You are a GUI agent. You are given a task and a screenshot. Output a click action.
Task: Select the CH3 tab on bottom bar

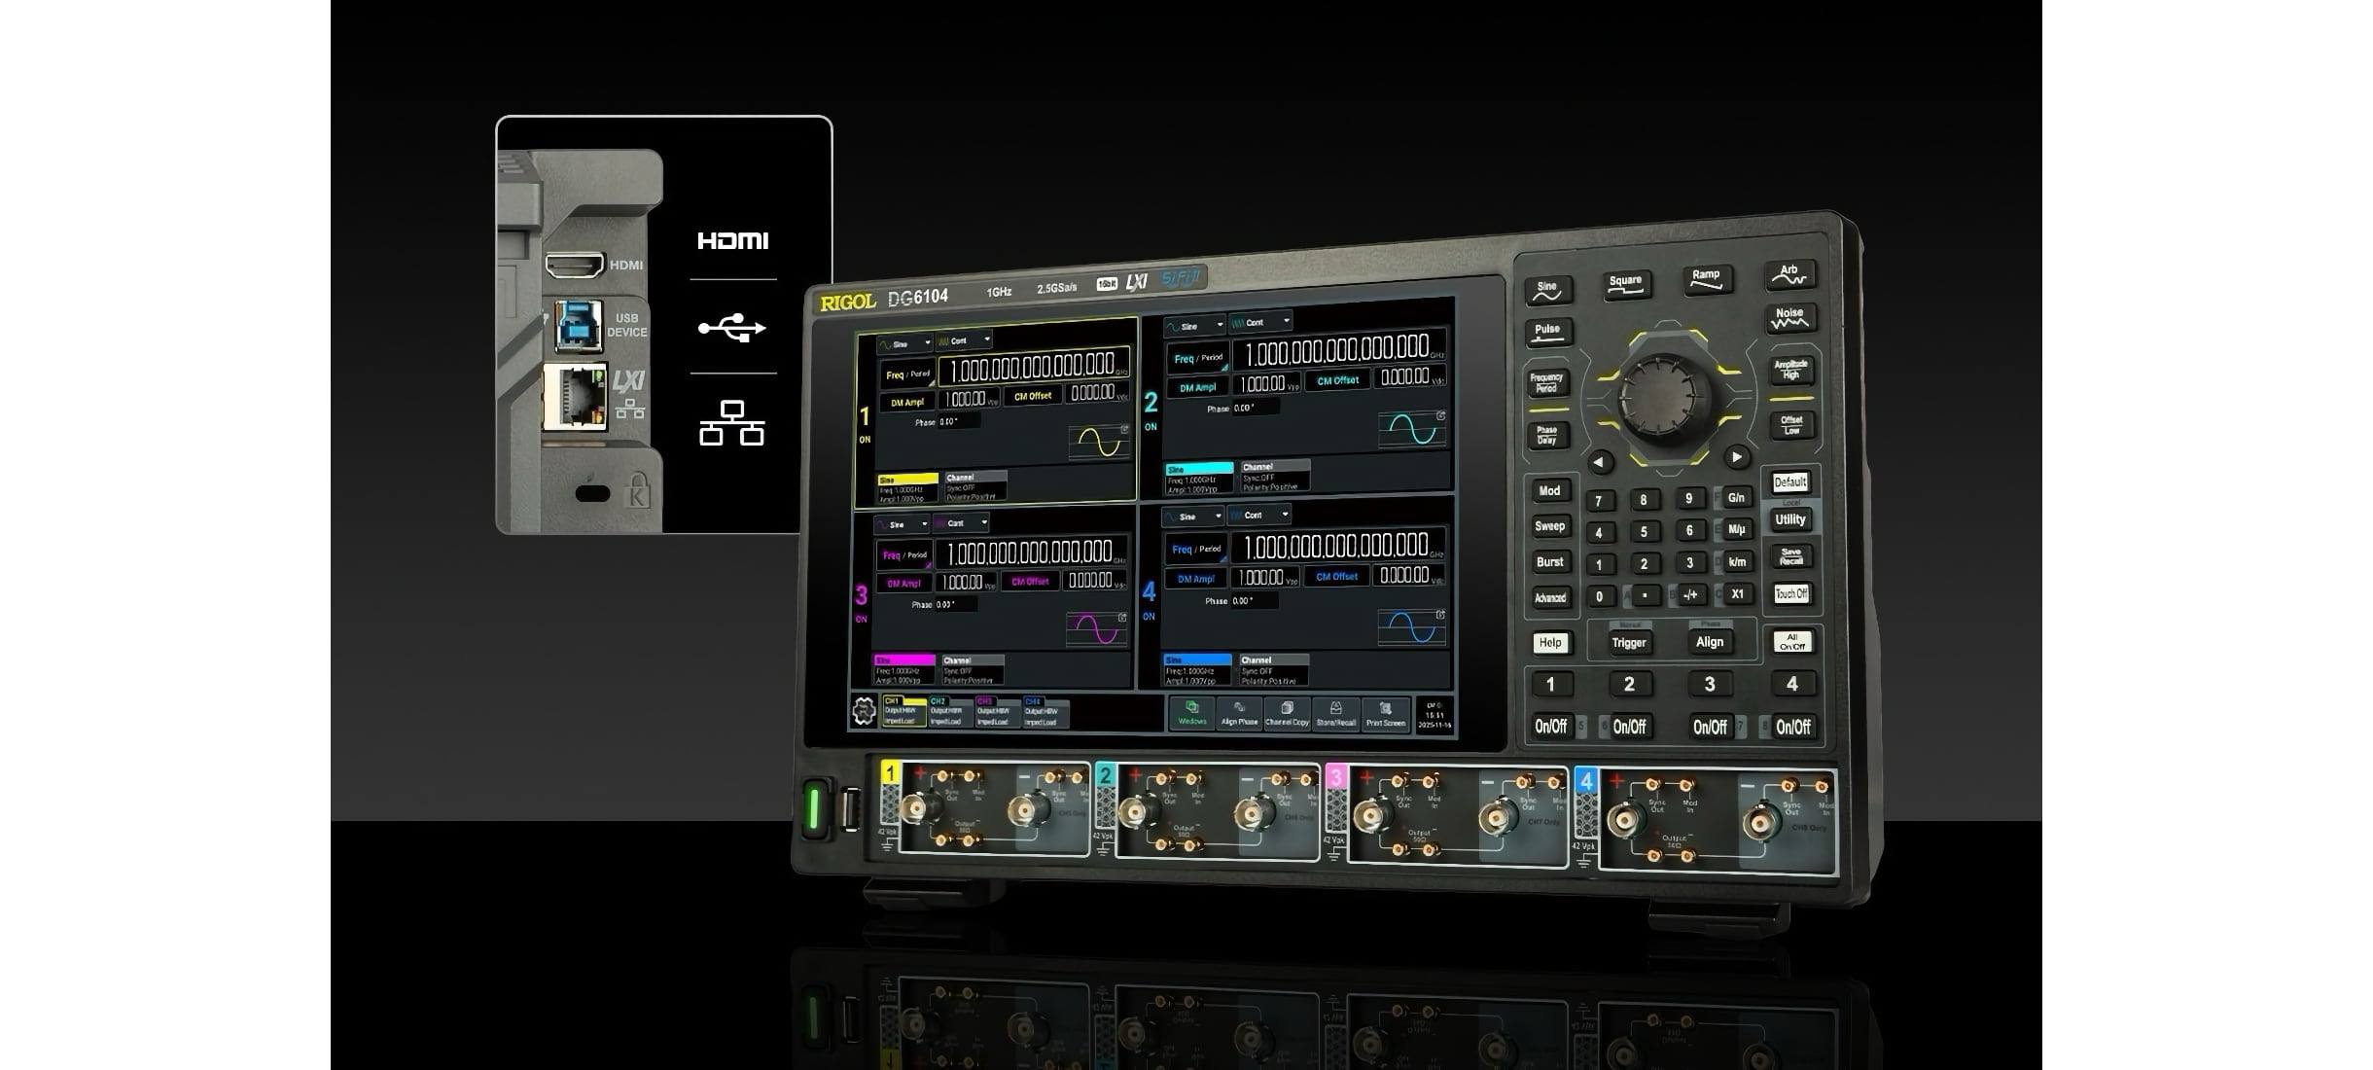click(997, 713)
